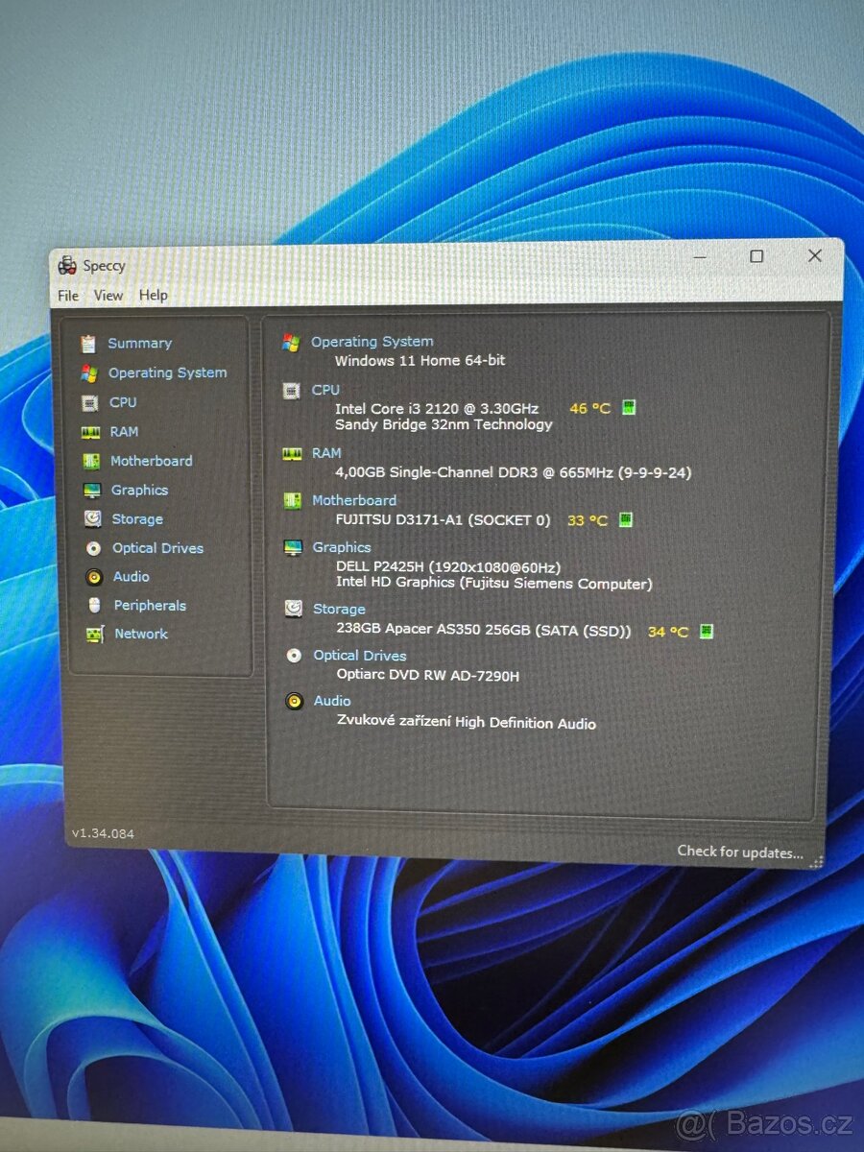This screenshot has width=864, height=1152.
Task: Show Motherboard details from sidebar
Action: [x=152, y=462]
